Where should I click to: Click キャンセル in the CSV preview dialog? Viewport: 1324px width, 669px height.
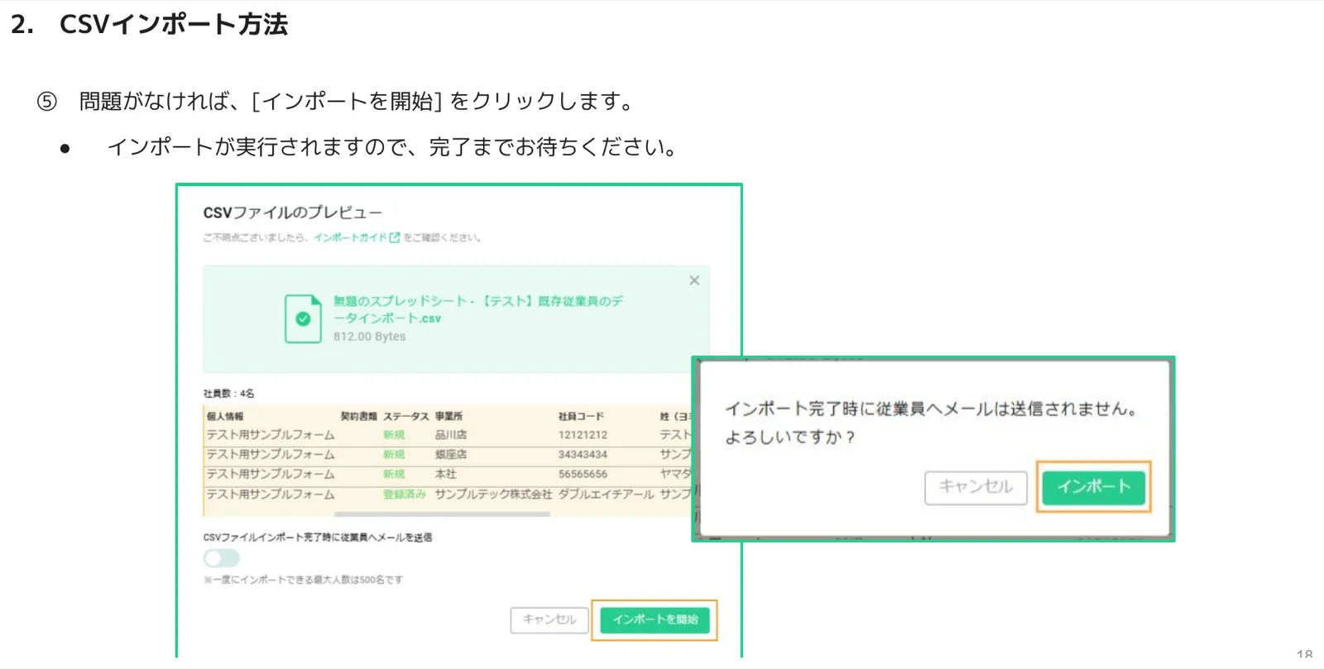coord(549,619)
